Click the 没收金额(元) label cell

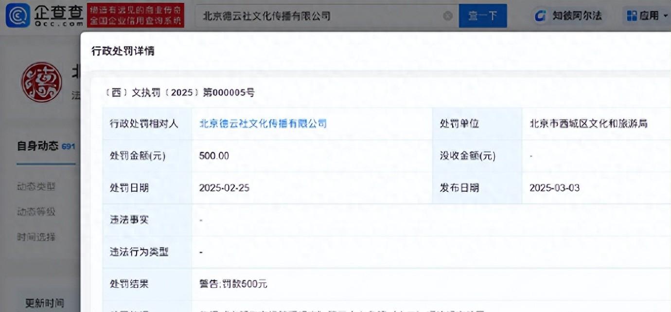(477, 156)
